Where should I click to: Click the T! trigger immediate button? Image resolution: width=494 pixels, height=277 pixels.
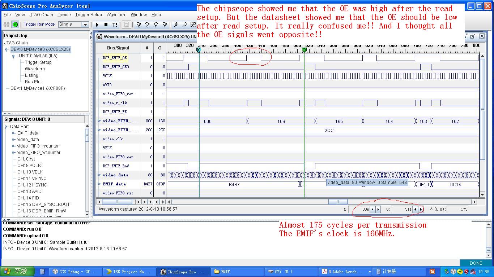click(x=115, y=25)
